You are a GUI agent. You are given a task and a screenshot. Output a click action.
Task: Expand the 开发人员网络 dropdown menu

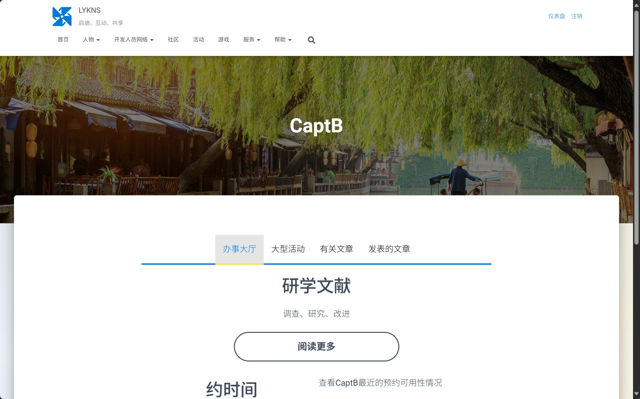[x=133, y=39]
